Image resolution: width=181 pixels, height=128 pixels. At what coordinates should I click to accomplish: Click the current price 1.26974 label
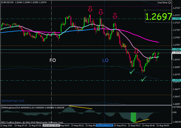click(x=176, y=53)
